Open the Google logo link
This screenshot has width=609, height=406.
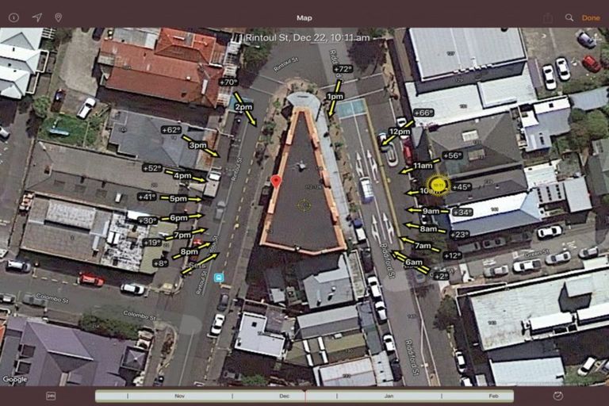[14, 380]
